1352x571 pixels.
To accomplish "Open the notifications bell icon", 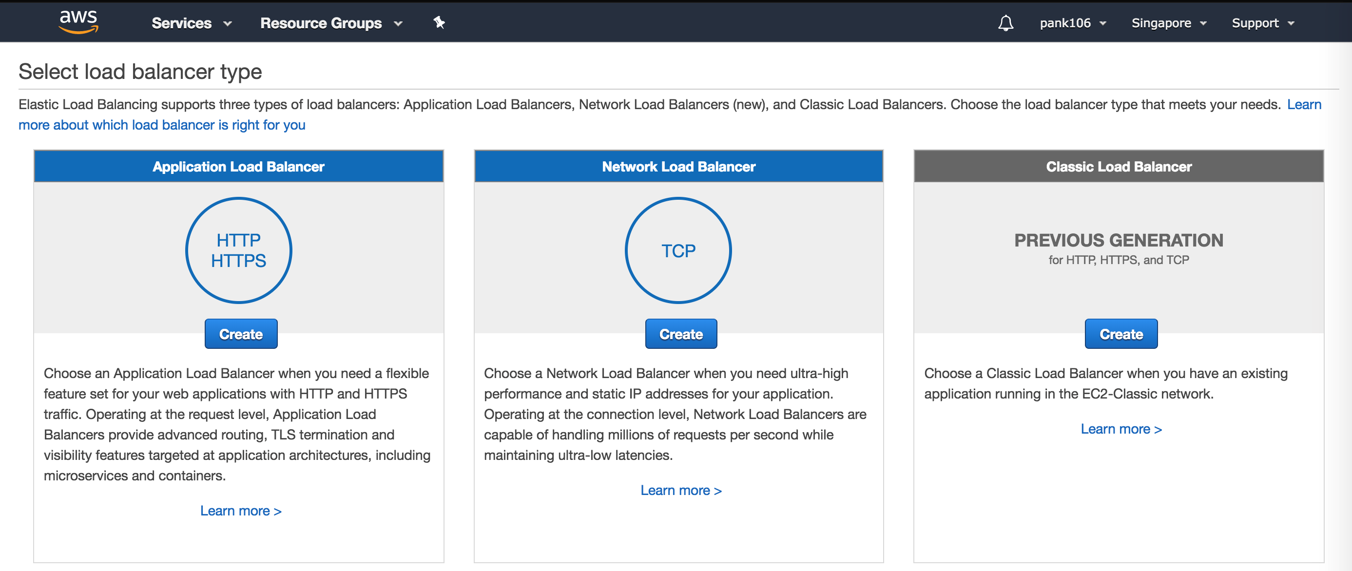I will tap(1005, 23).
